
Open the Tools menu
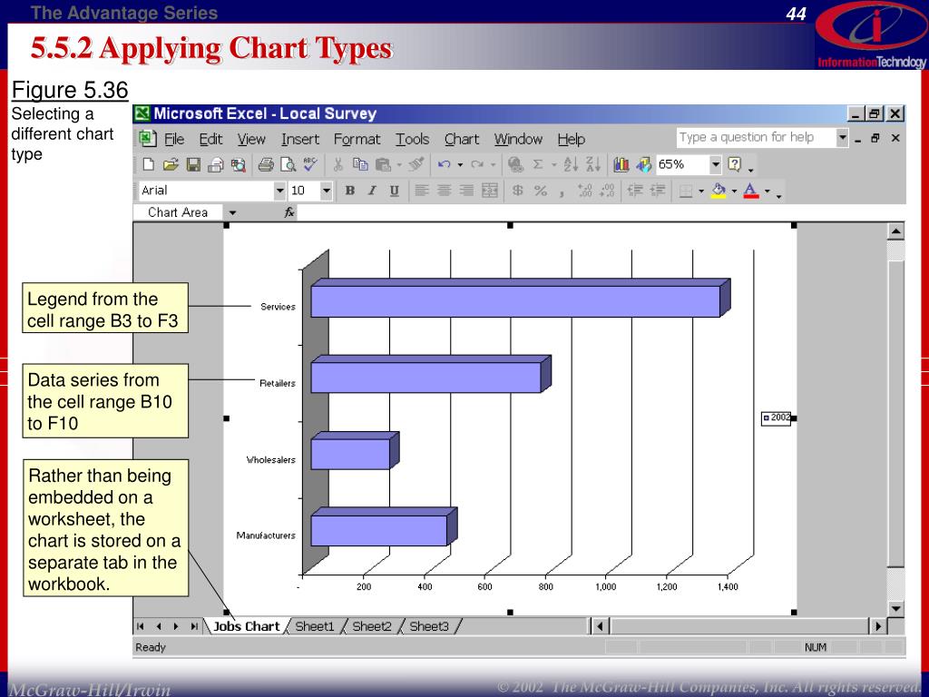413,139
